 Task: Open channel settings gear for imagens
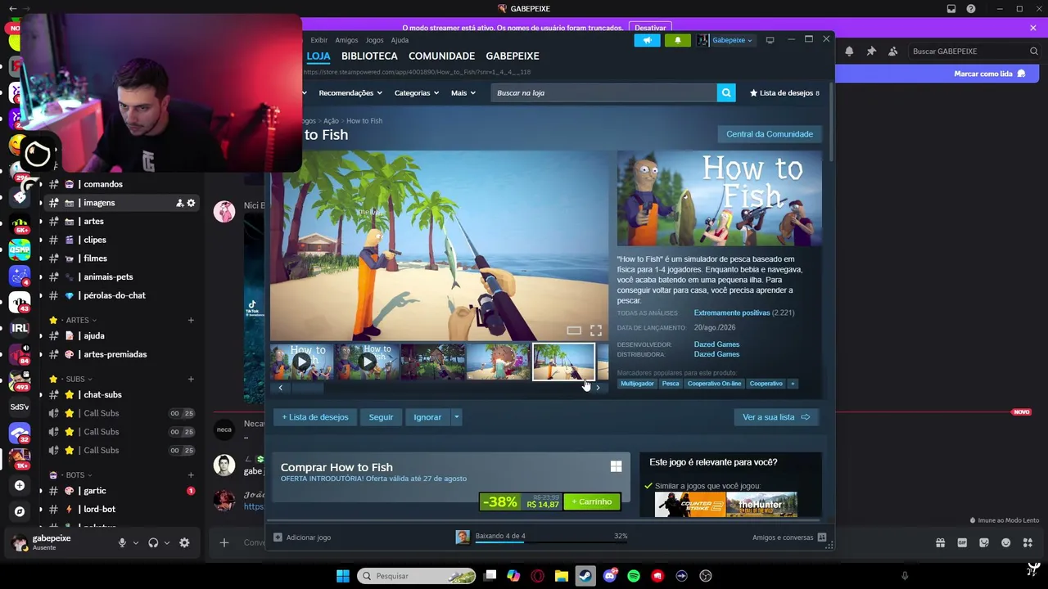(x=192, y=203)
